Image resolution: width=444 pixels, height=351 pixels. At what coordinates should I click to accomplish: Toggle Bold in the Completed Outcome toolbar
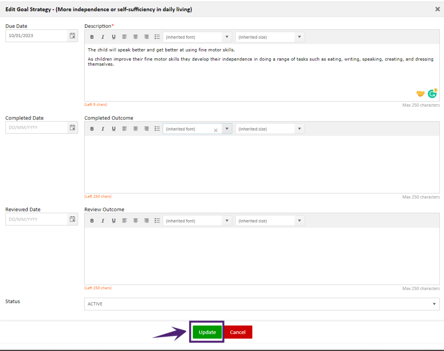92,129
